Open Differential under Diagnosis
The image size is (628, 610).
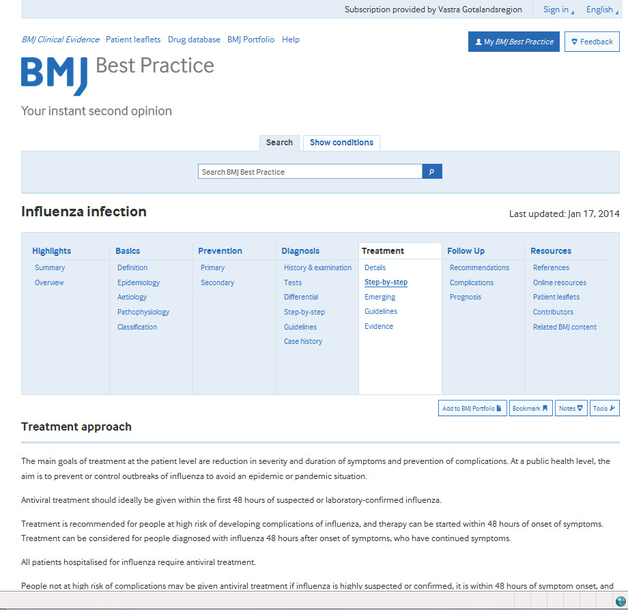301,297
